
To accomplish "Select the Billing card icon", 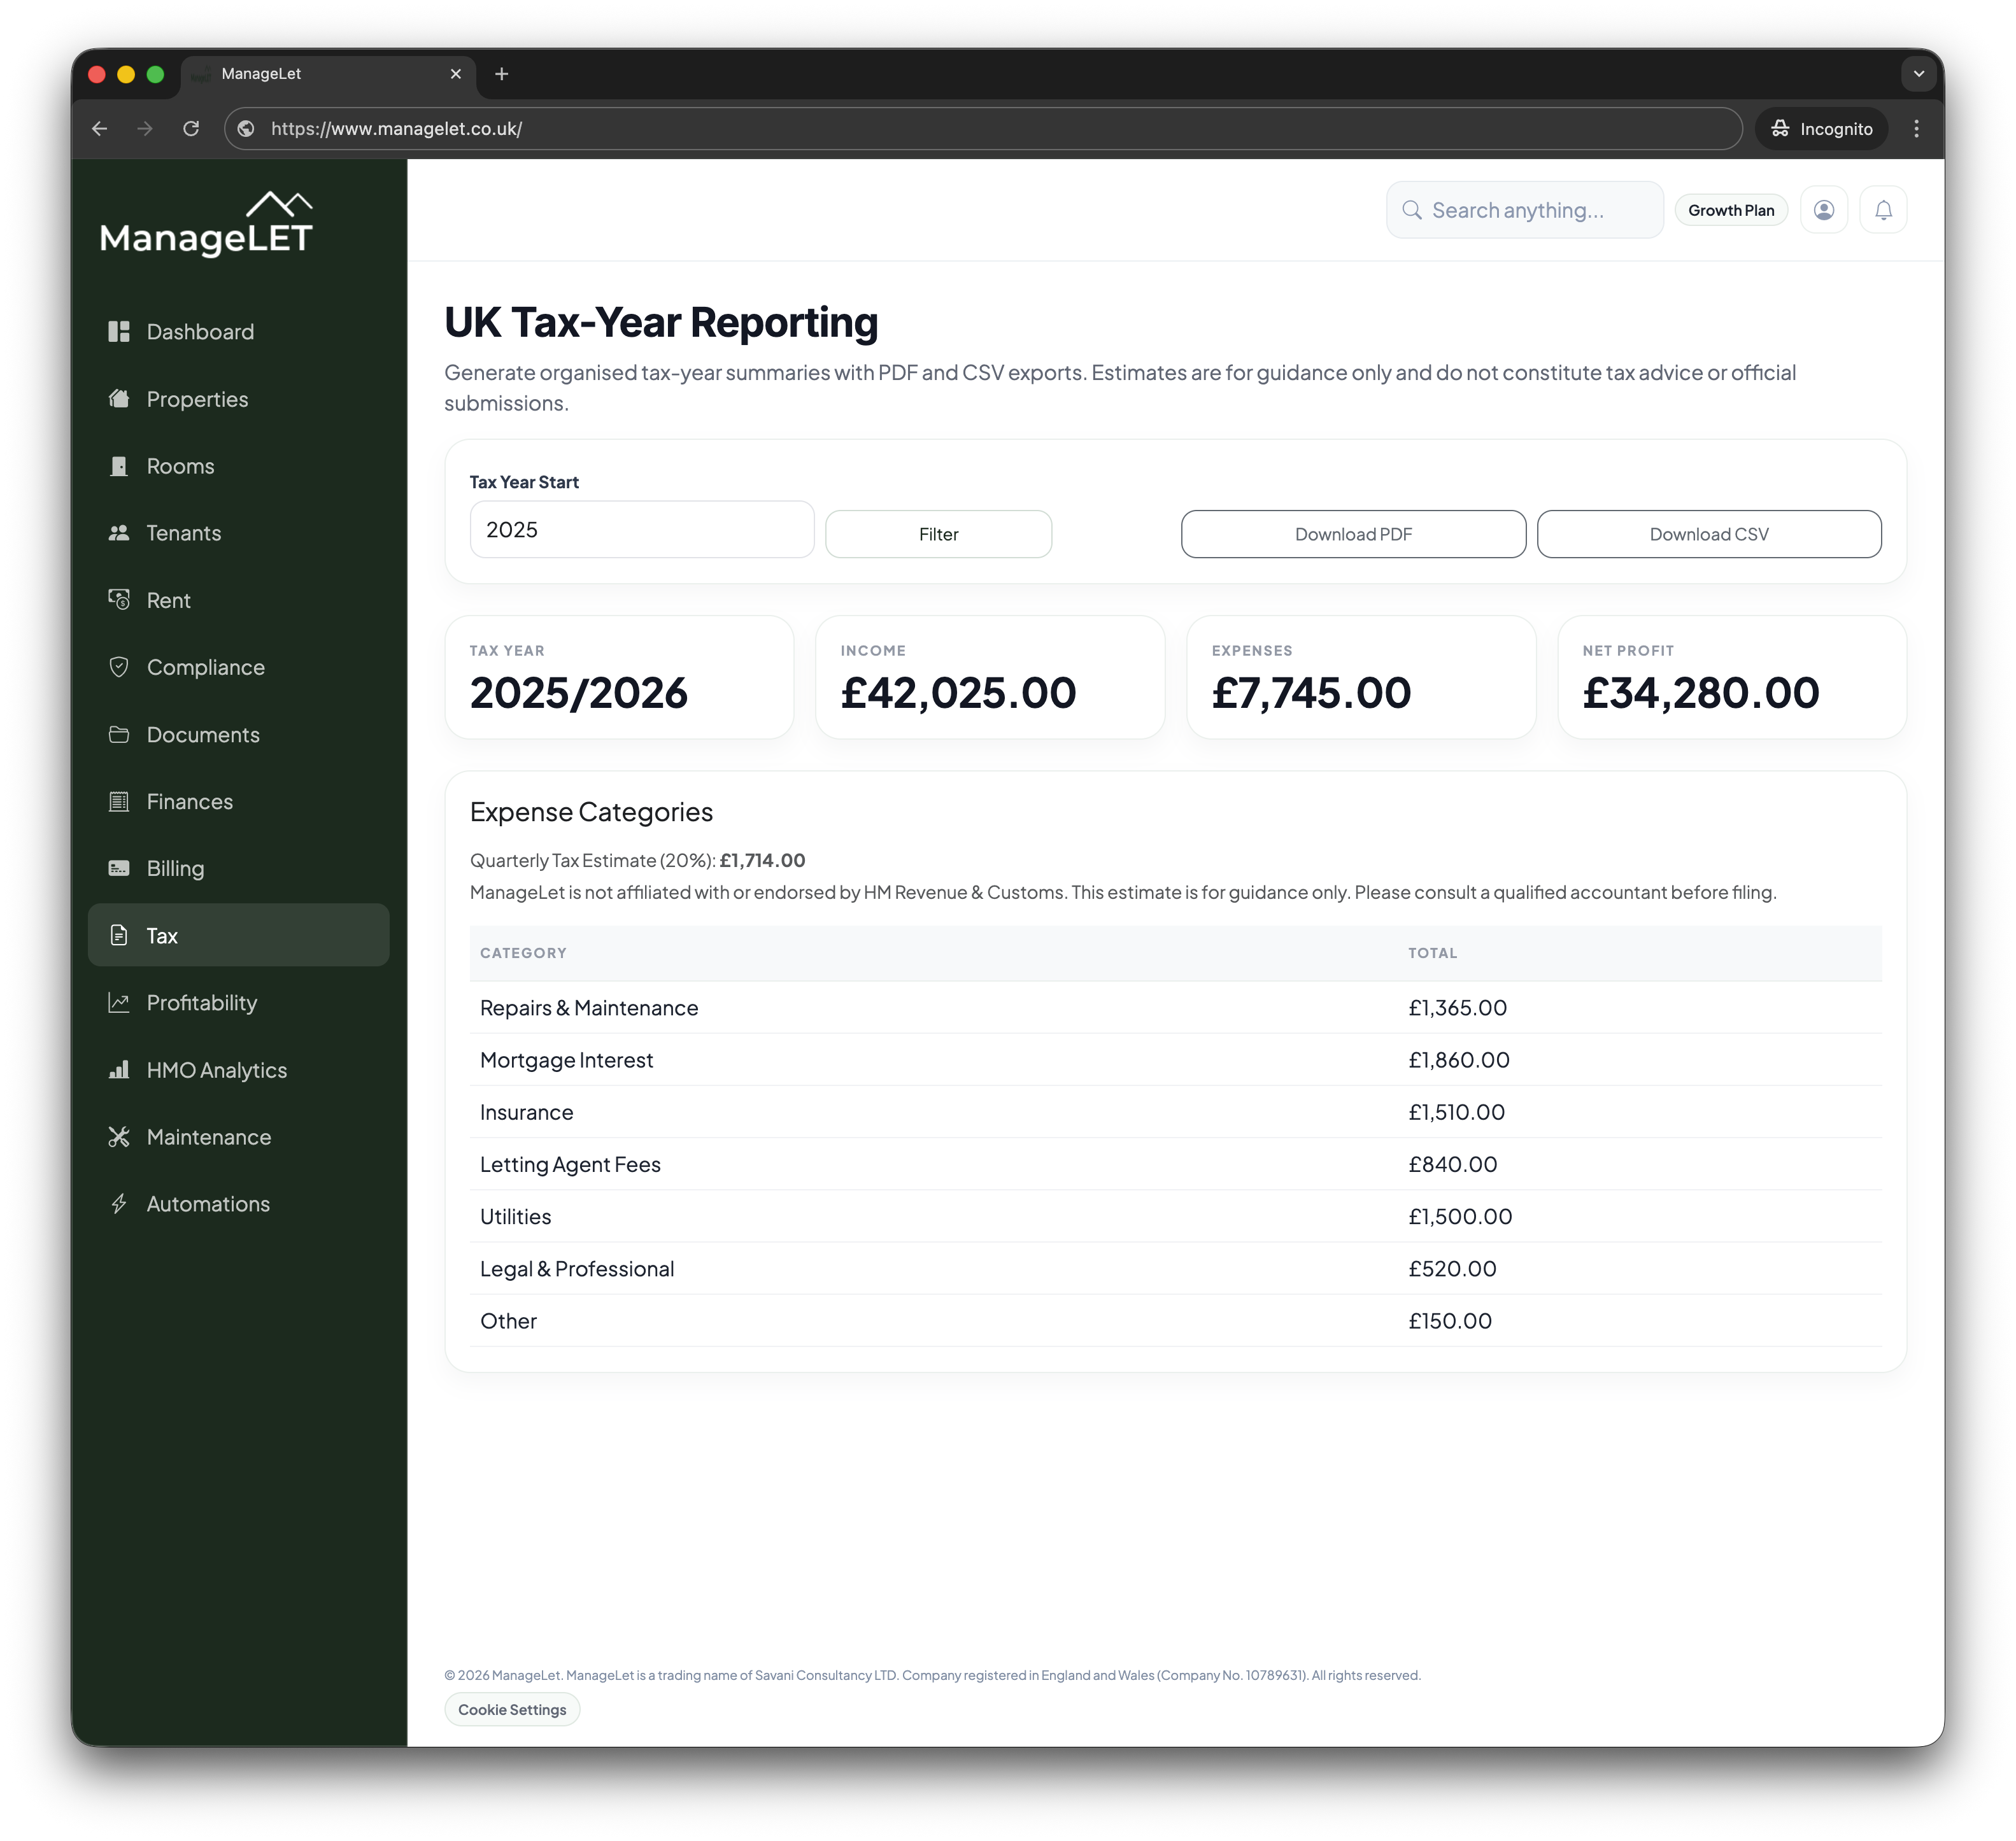I will point(119,868).
